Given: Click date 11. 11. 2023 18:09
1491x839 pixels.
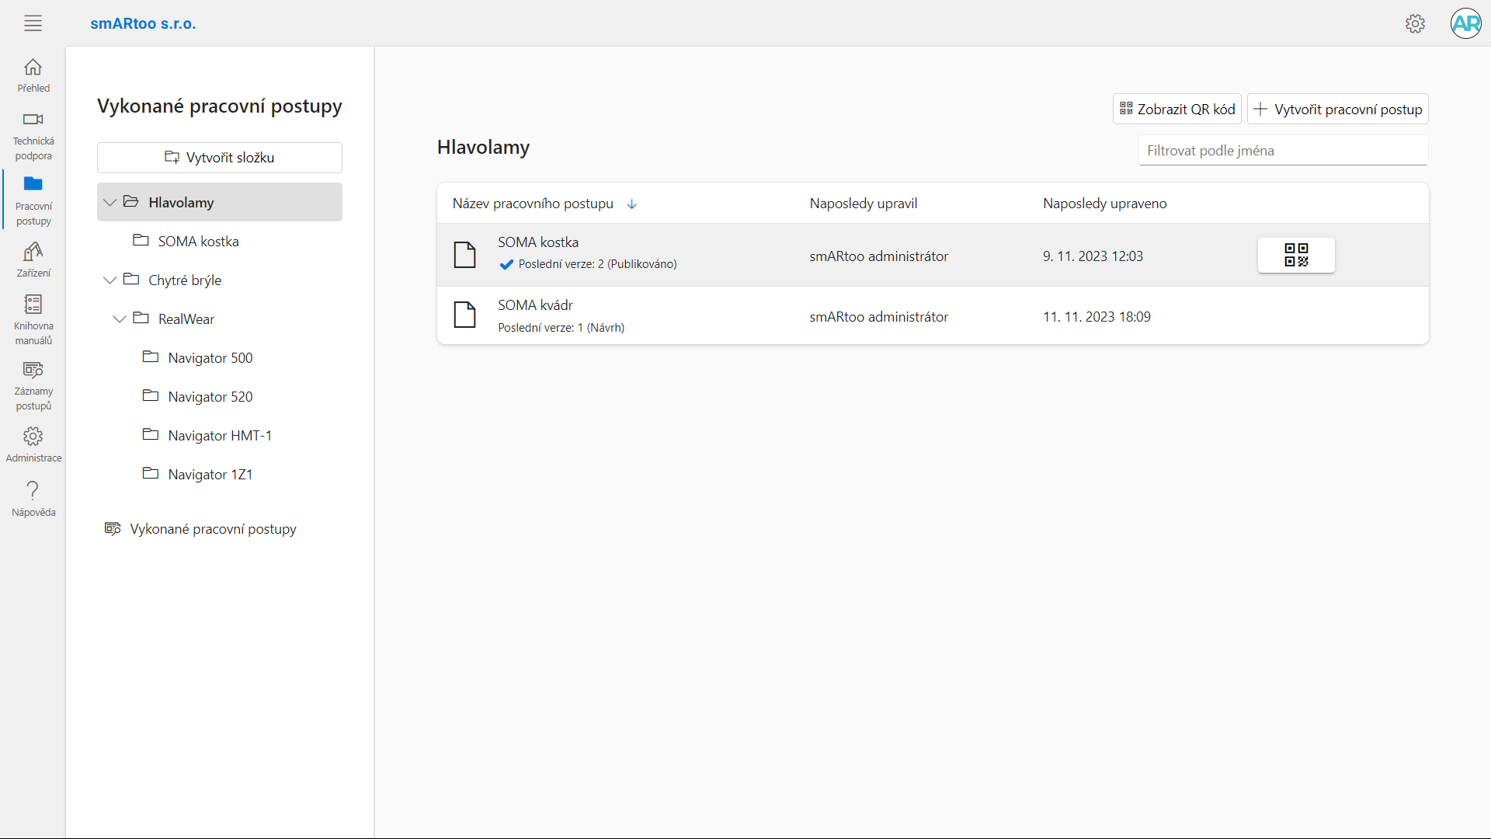Looking at the screenshot, I should point(1097,317).
